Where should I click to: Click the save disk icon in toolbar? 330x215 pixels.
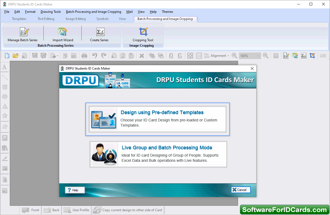coord(35,56)
